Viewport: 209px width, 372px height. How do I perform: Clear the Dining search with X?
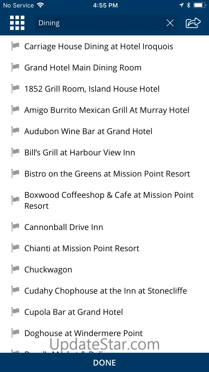pos(170,23)
